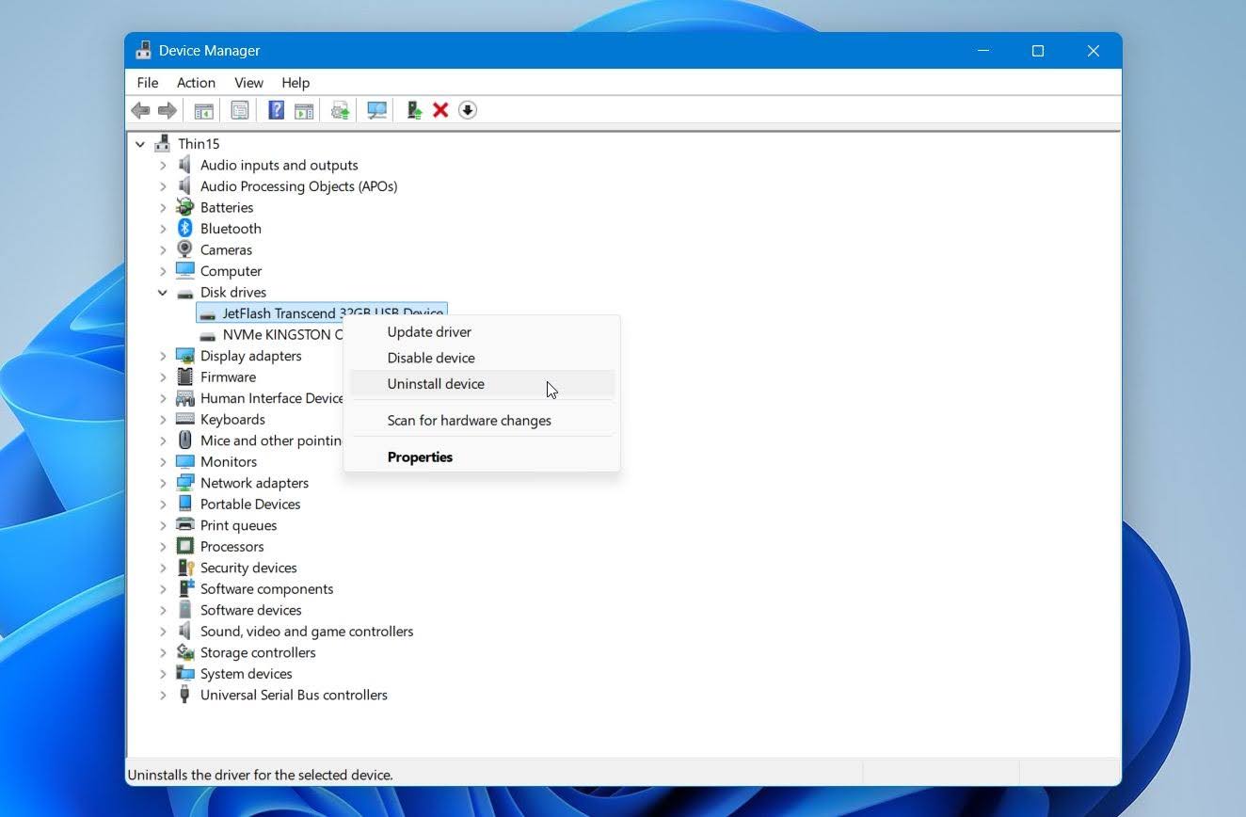Expand the Display adapters category

(163, 356)
